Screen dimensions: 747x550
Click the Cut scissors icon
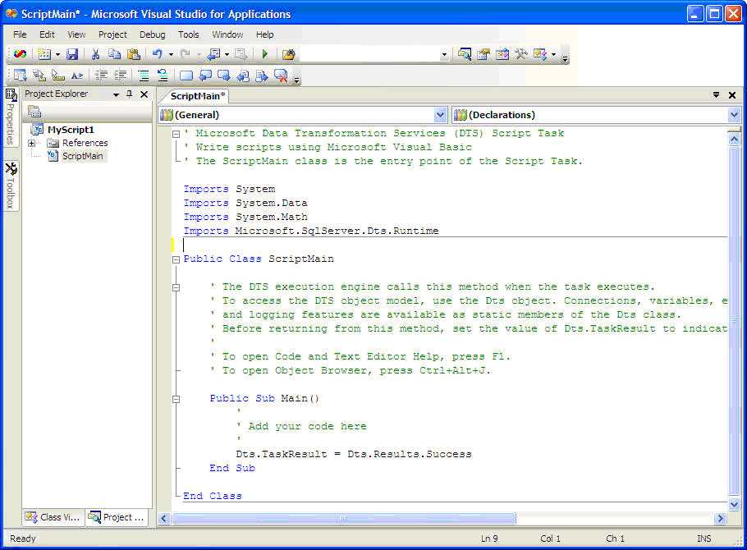(95, 54)
